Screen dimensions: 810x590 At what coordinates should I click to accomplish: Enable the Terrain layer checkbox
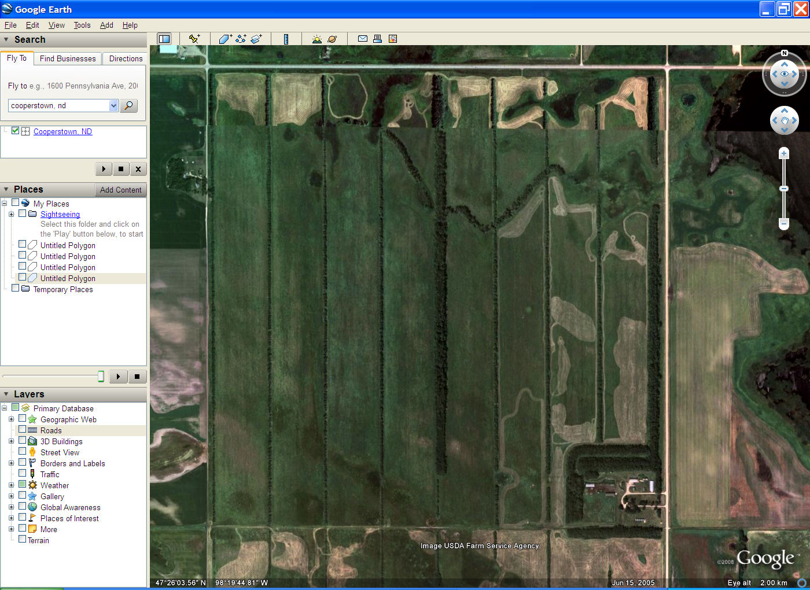point(22,539)
